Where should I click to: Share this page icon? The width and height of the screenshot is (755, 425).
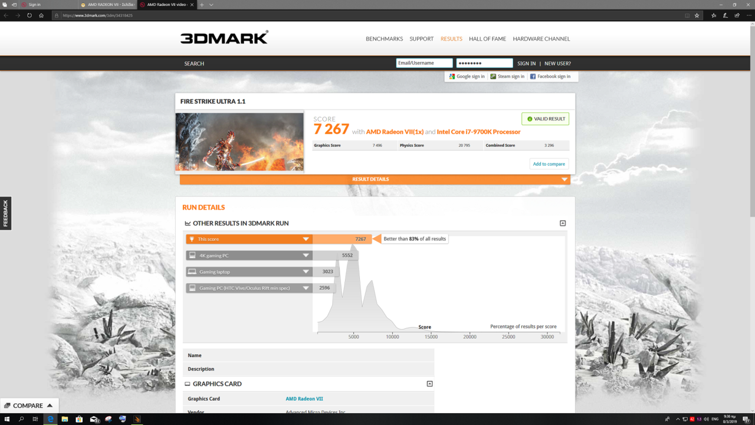point(737,15)
